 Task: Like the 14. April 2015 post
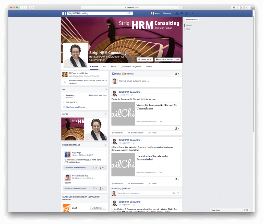[x=117, y=133]
